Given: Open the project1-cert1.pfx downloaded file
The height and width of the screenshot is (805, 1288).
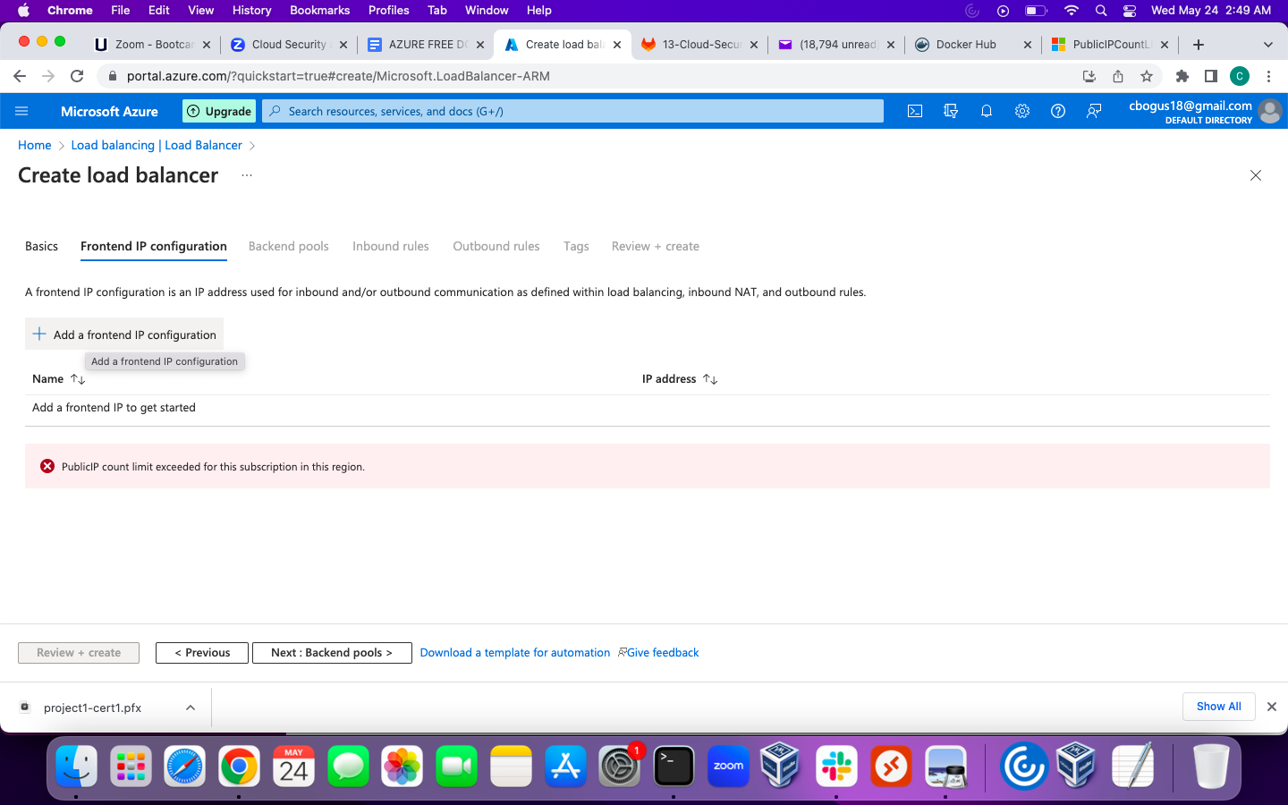Looking at the screenshot, I should [92, 708].
